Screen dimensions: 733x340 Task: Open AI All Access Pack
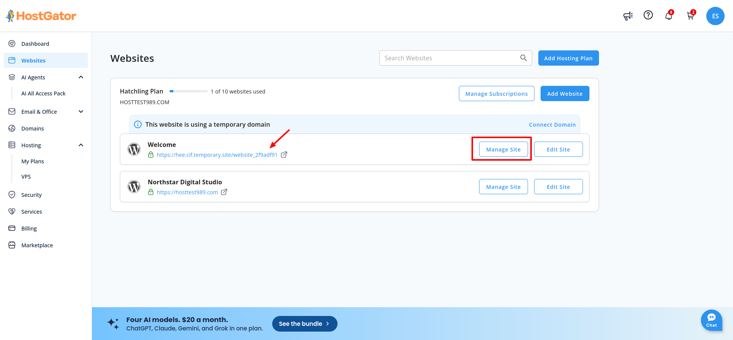44,93
